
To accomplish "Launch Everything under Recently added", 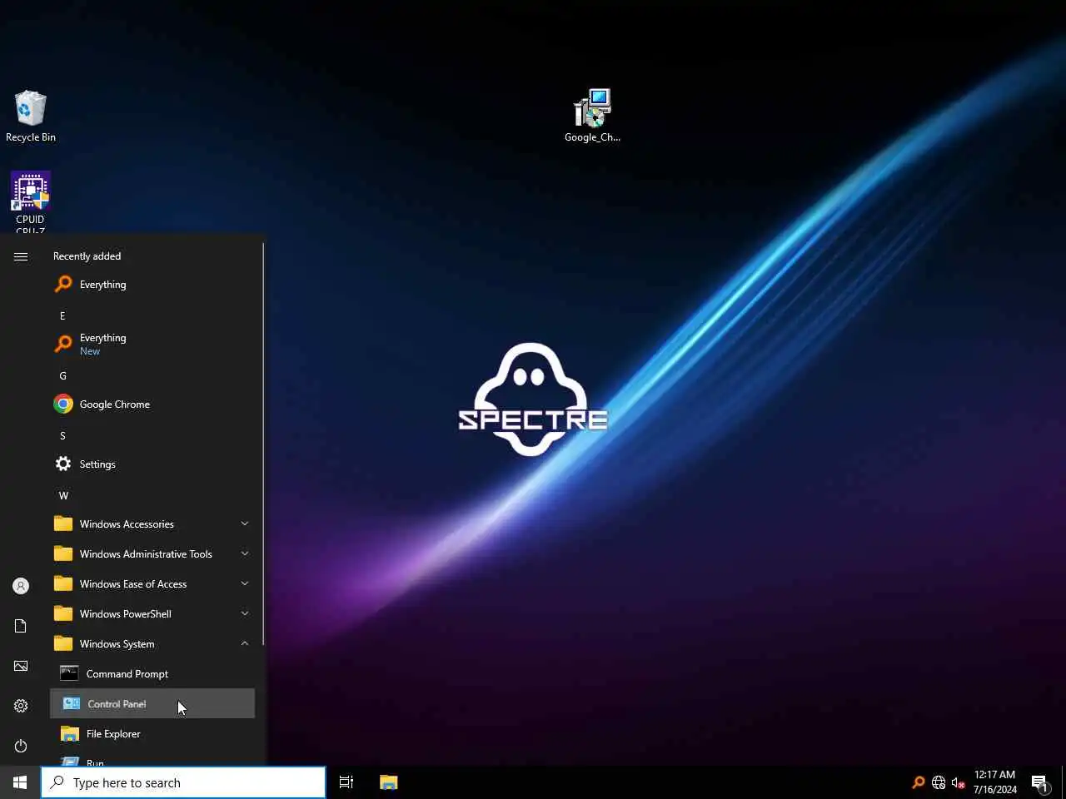I will click(152, 285).
